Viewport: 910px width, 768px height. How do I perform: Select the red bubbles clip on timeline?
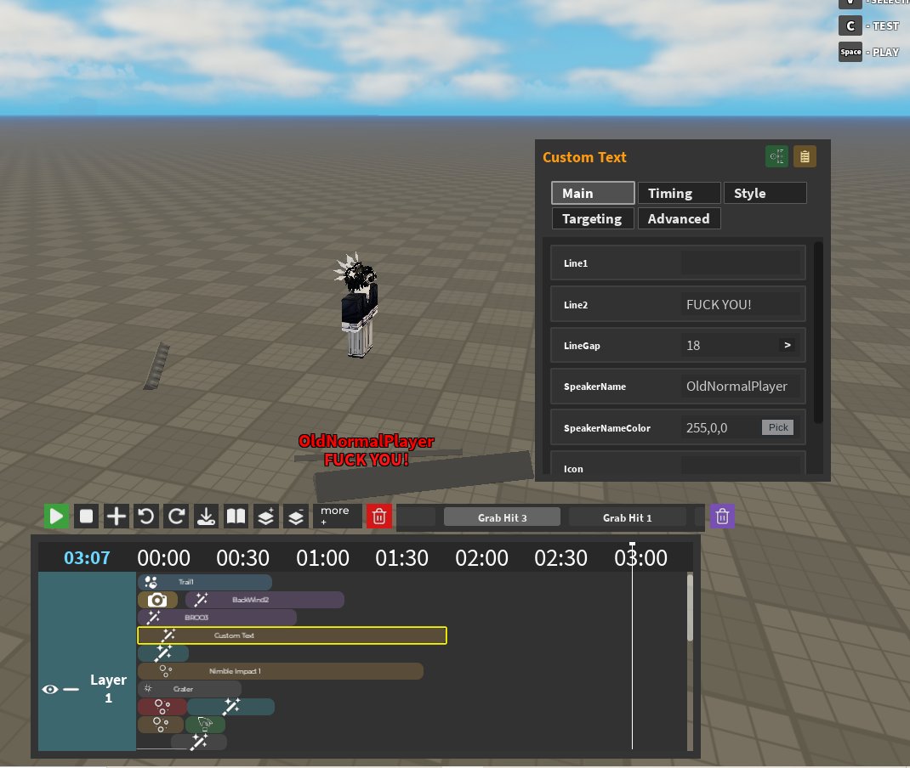(162, 707)
